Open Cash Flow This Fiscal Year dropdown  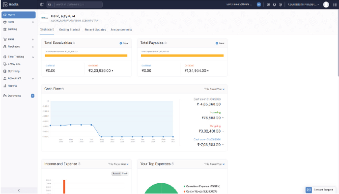coord(214,89)
